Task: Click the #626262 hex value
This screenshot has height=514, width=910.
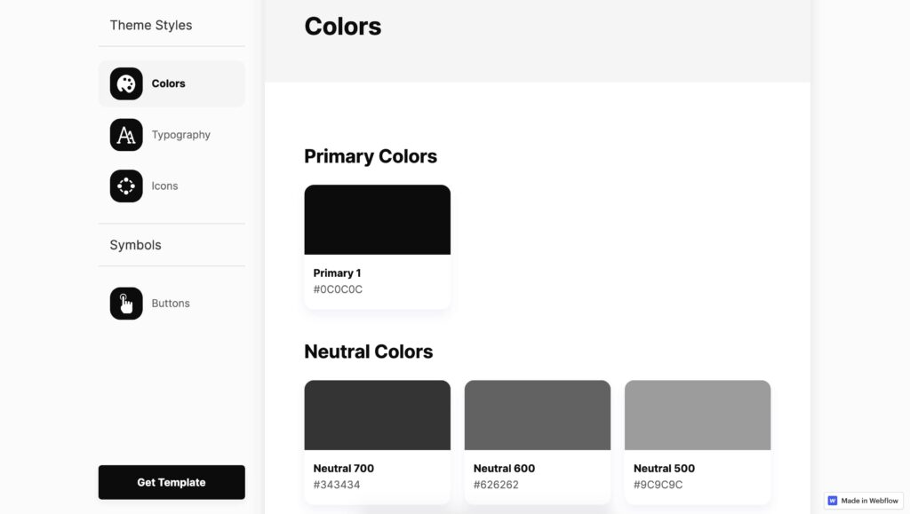Action: [x=496, y=485]
